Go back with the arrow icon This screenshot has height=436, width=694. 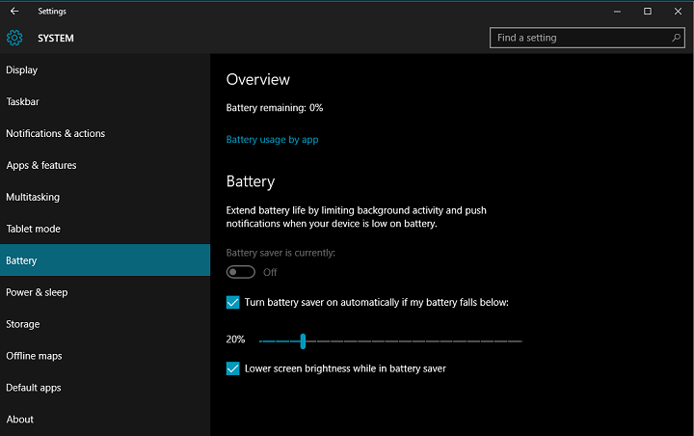tap(14, 11)
